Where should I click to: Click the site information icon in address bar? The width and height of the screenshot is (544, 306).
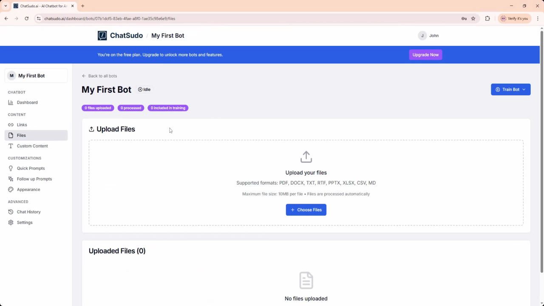39,19
